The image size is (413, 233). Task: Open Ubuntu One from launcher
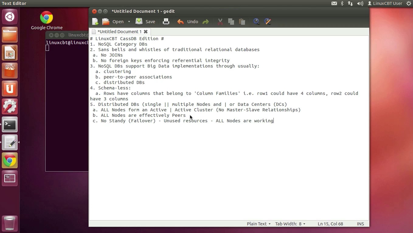10,89
